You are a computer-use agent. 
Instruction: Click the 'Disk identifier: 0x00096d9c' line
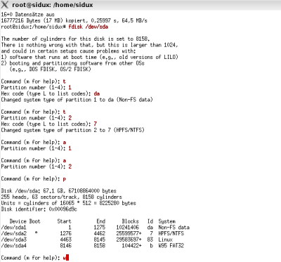39,209
